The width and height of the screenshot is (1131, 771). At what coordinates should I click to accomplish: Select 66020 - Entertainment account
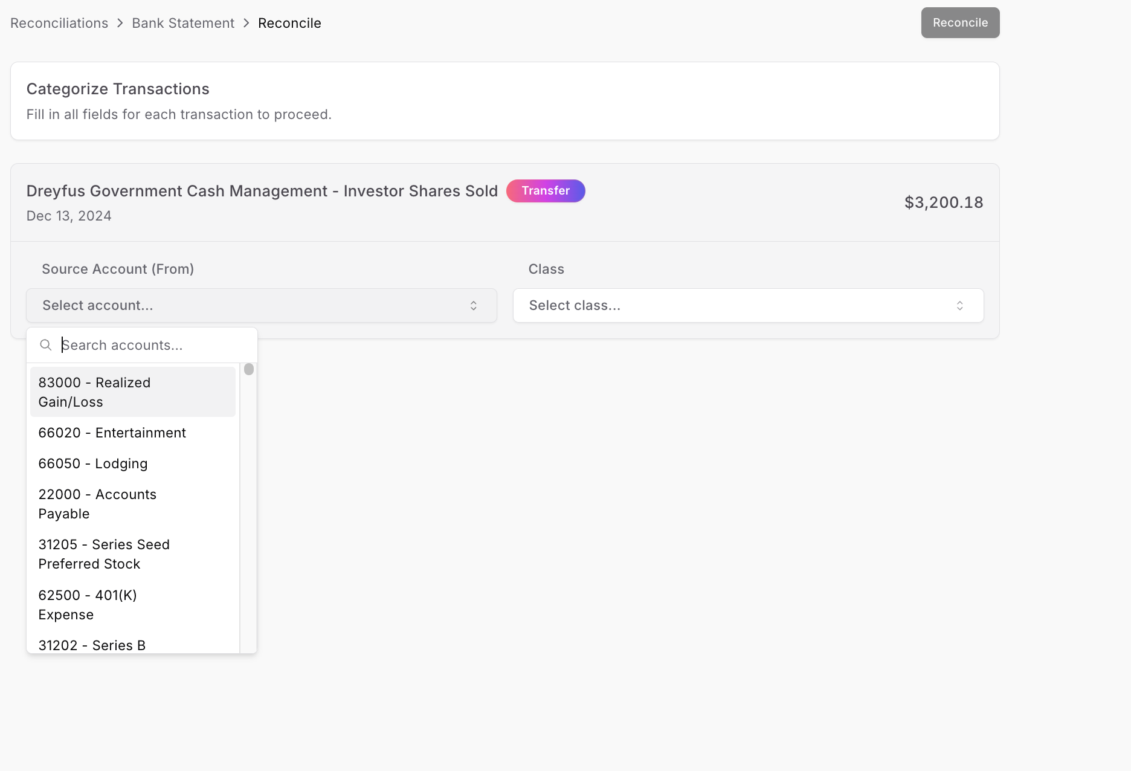pyautogui.click(x=133, y=433)
